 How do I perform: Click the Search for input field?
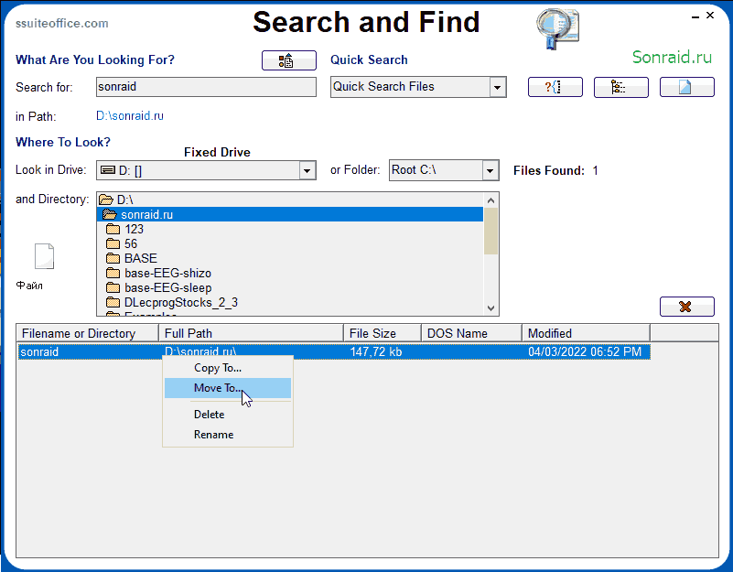click(206, 87)
